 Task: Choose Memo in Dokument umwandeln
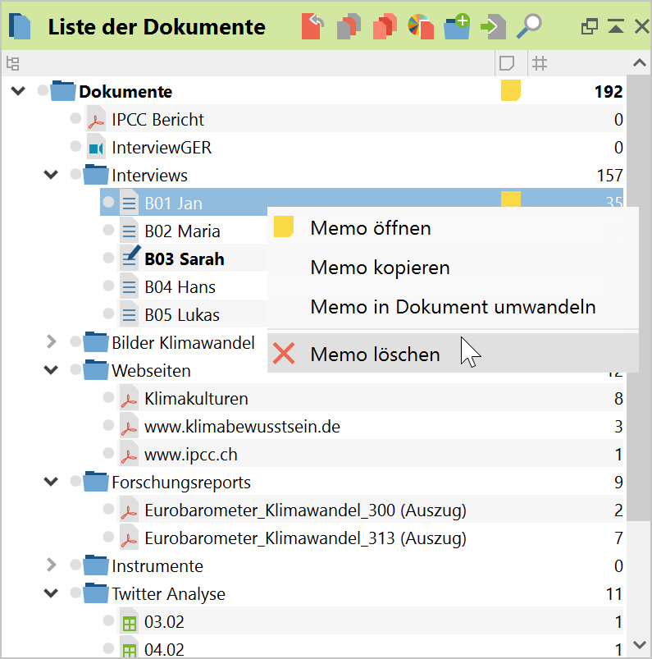pyautogui.click(x=453, y=307)
